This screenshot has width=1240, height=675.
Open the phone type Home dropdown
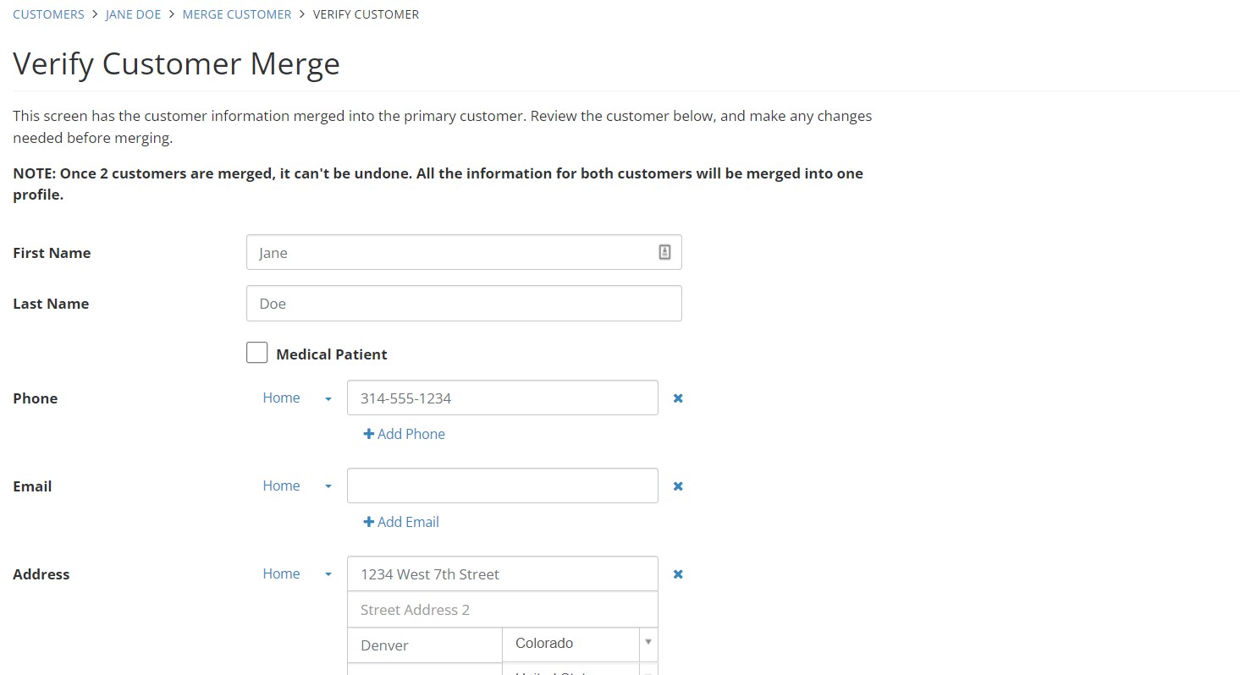pos(297,398)
